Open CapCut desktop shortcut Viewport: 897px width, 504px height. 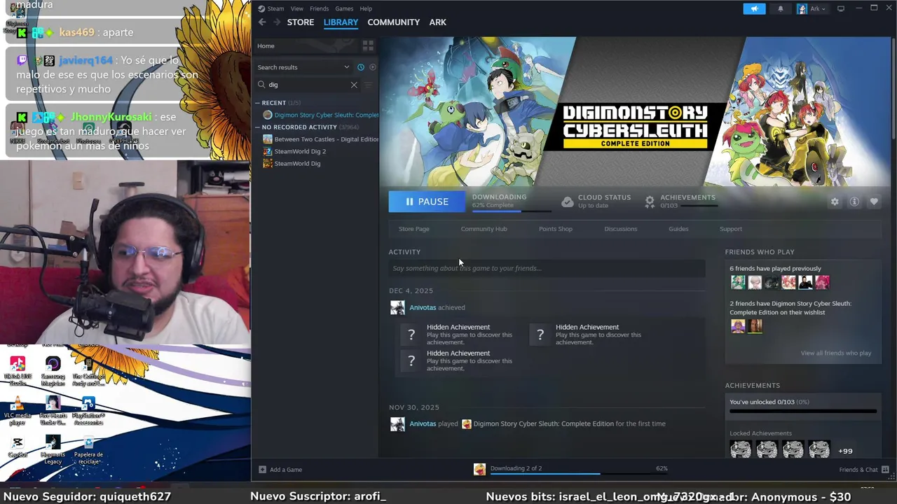18,447
